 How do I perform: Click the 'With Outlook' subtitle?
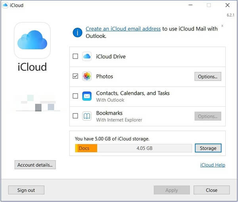(110, 100)
